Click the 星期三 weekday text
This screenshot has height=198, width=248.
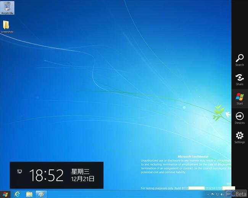(81, 171)
